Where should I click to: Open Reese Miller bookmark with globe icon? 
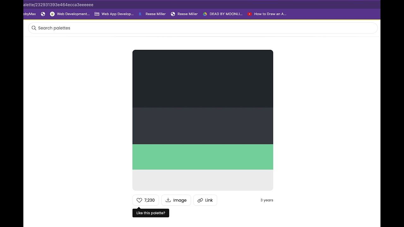click(184, 14)
